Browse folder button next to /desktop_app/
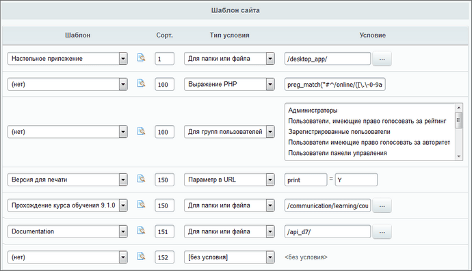Image resolution: width=472 pixels, height=271 pixels. (382, 59)
